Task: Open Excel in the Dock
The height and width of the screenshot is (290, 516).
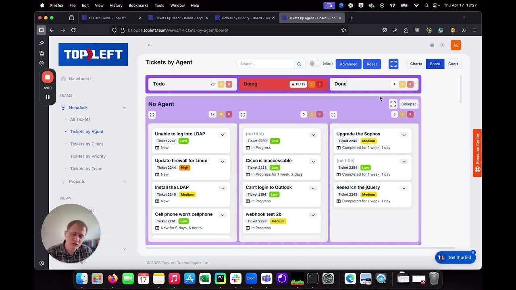Action: click(205, 278)
